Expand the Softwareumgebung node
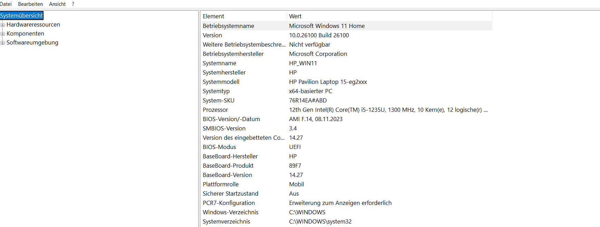The width and height of the screenshot is (600, 227). (2, 43)
